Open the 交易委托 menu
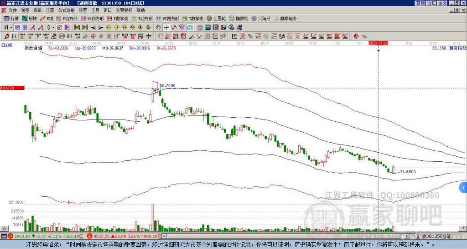Viewport: 467px width, 249px height. coord(124,10)
